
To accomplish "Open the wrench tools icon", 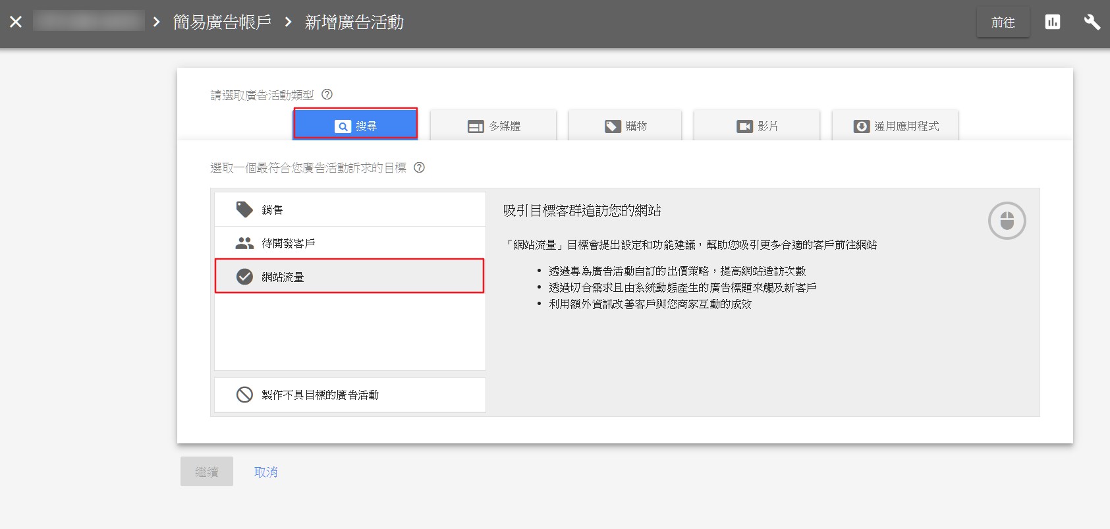I will [1092, 22].
